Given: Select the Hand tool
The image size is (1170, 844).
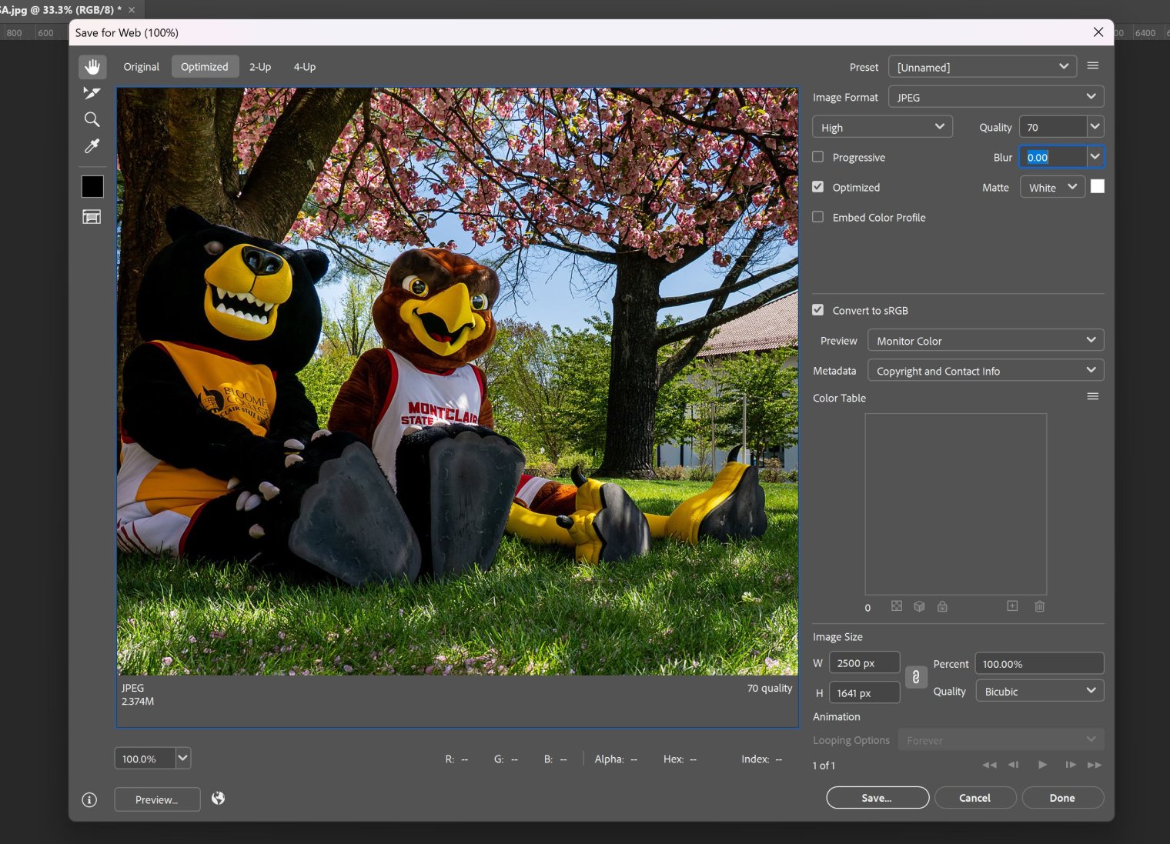Looking at the screenshot, I should (92, 67).
